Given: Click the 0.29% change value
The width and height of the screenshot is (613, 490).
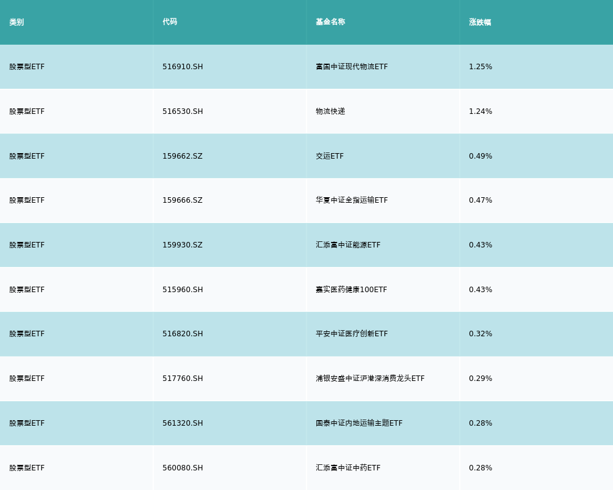Looking at the screenshot, I should coord(481,379).
